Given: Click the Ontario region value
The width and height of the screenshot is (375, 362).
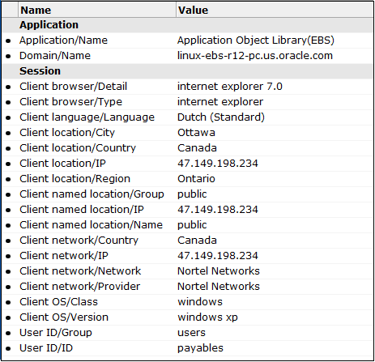Looking at the screenshot, I should (196, 179).
